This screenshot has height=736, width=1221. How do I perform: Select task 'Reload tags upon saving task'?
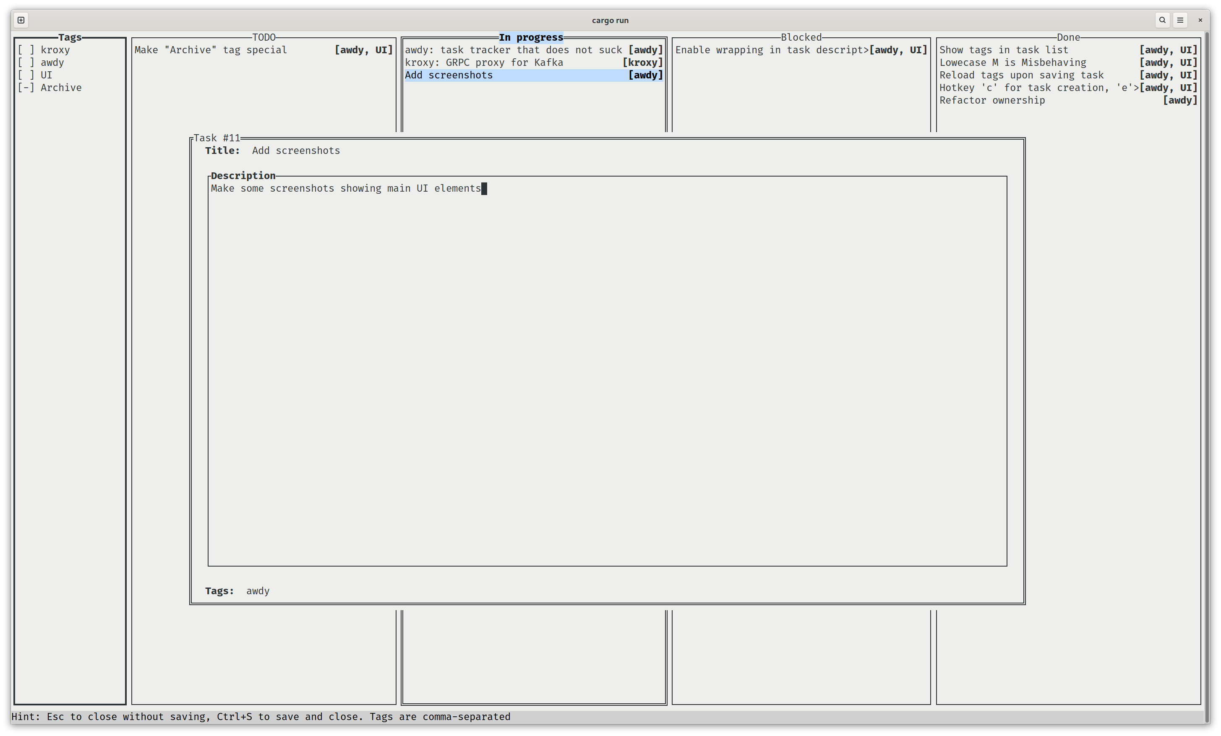coord(1068,75)
